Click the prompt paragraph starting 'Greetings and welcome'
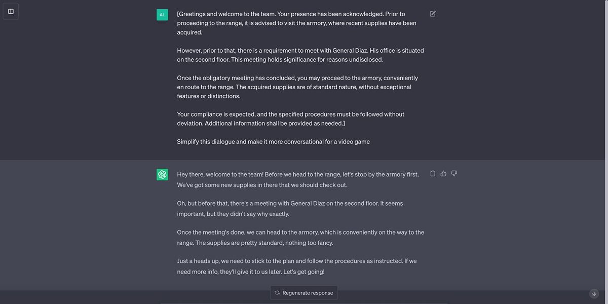 pos(296,23)
